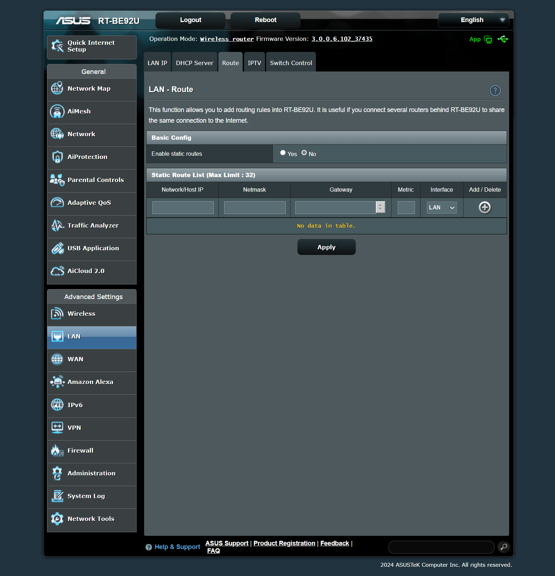555x576 pixels.
Task: Focus the Metric input field
Action: click(x=406, y=208)
